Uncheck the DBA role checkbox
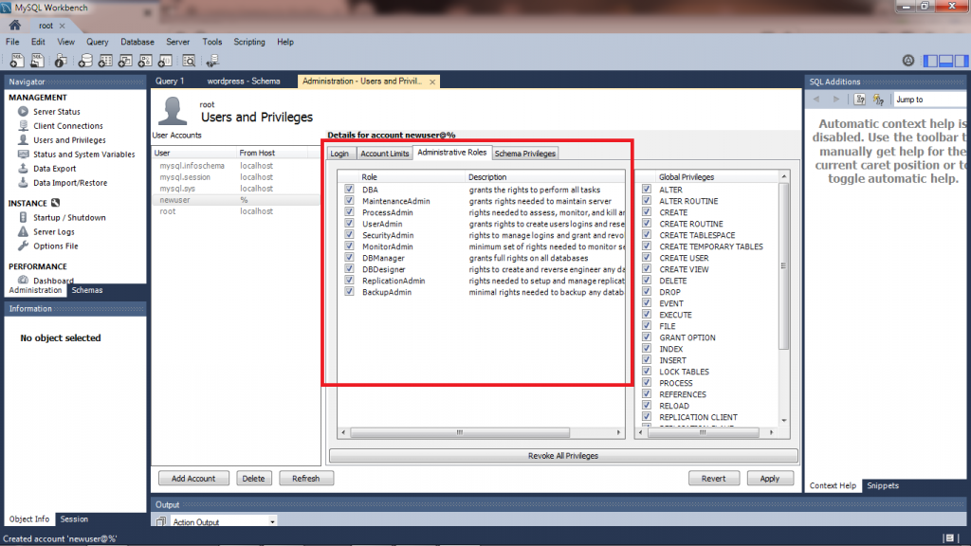 (x=350, y=190)
